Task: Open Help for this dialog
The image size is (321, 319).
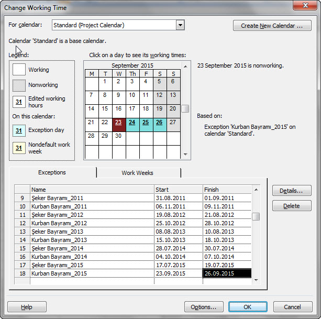Action: [x=27, y=307]
